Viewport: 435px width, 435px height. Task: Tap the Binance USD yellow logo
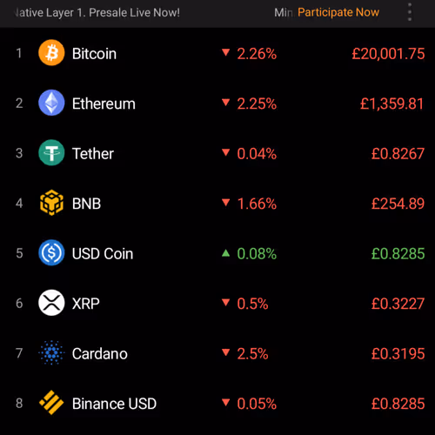tap(51, 403)
